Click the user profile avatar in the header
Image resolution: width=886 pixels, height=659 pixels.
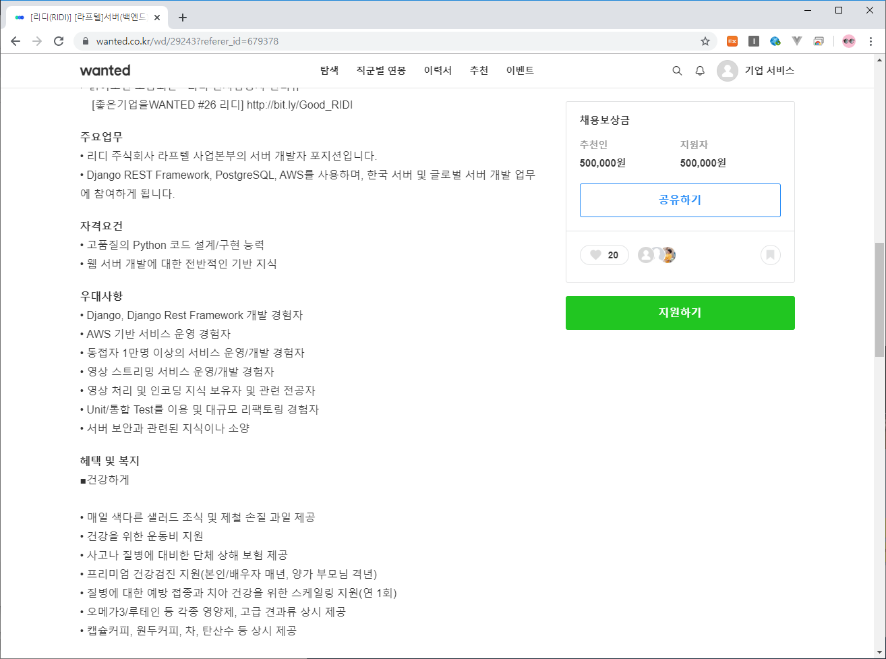(x=728, y=70)
